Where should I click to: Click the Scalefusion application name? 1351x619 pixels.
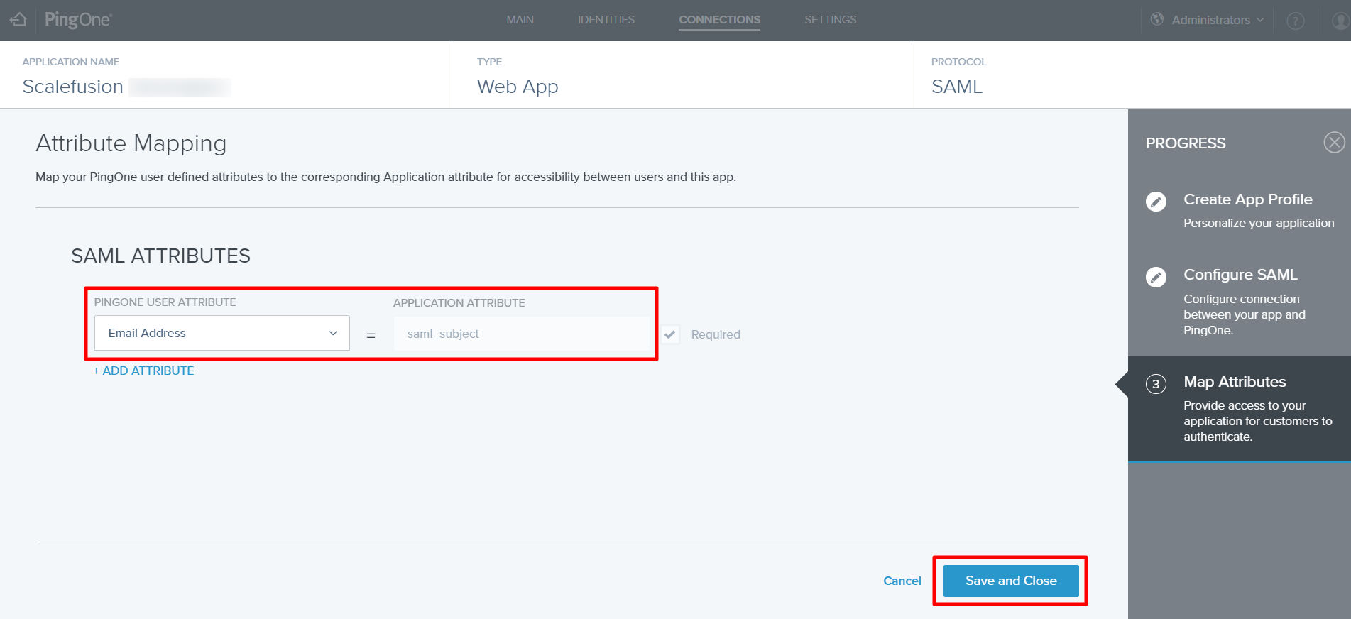[x=73, y=87]
